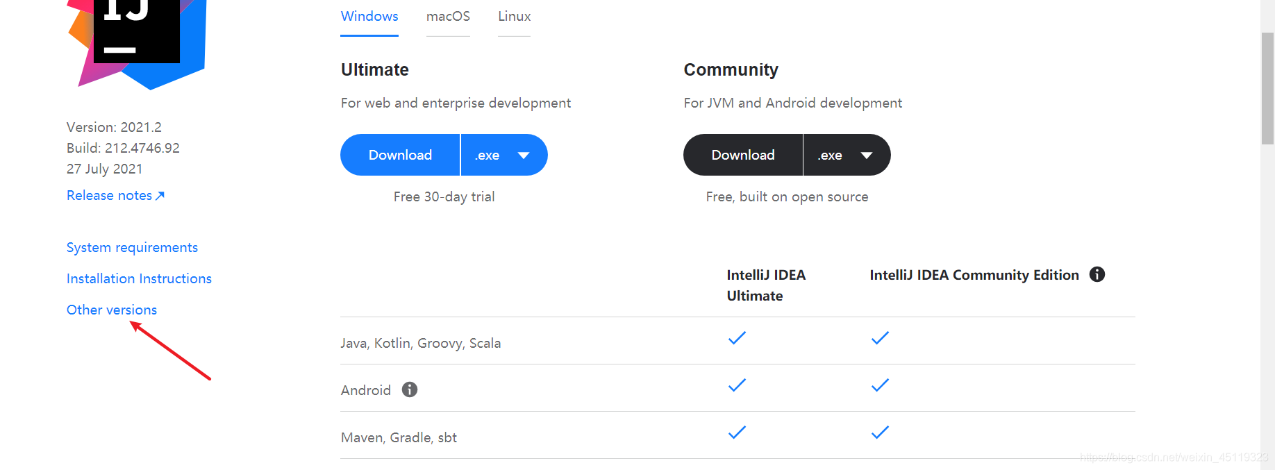Viewport: 1275px width, 470px height.
Task: Click 'IntelliJ IDEA Ultimate' column header
Action: [x=767, y=285]
